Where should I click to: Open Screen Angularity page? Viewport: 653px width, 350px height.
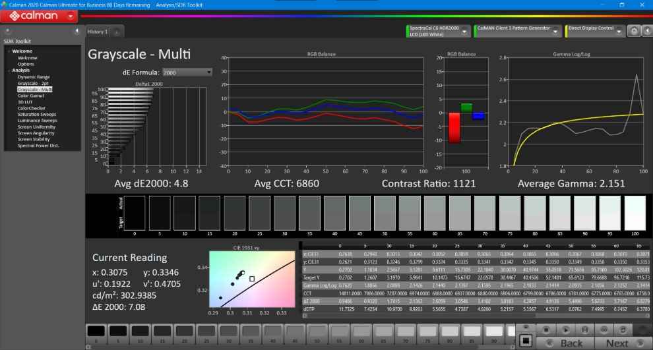(x=36, y=133)
